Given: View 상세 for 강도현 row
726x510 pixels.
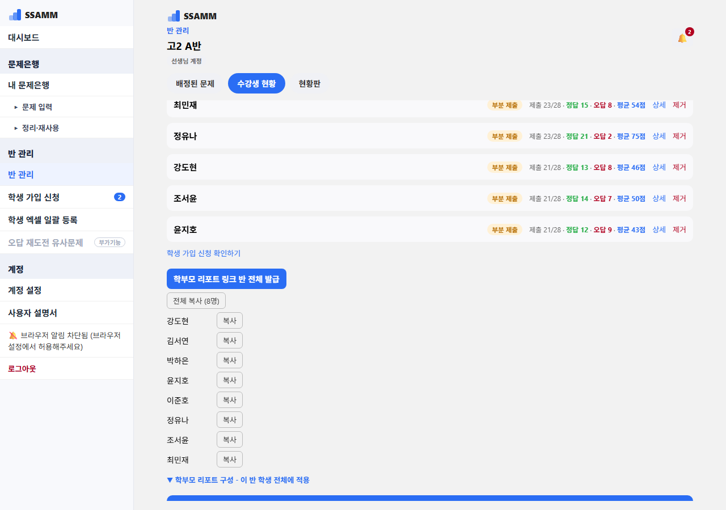Looking at the screenshot, I should (659, 167).
